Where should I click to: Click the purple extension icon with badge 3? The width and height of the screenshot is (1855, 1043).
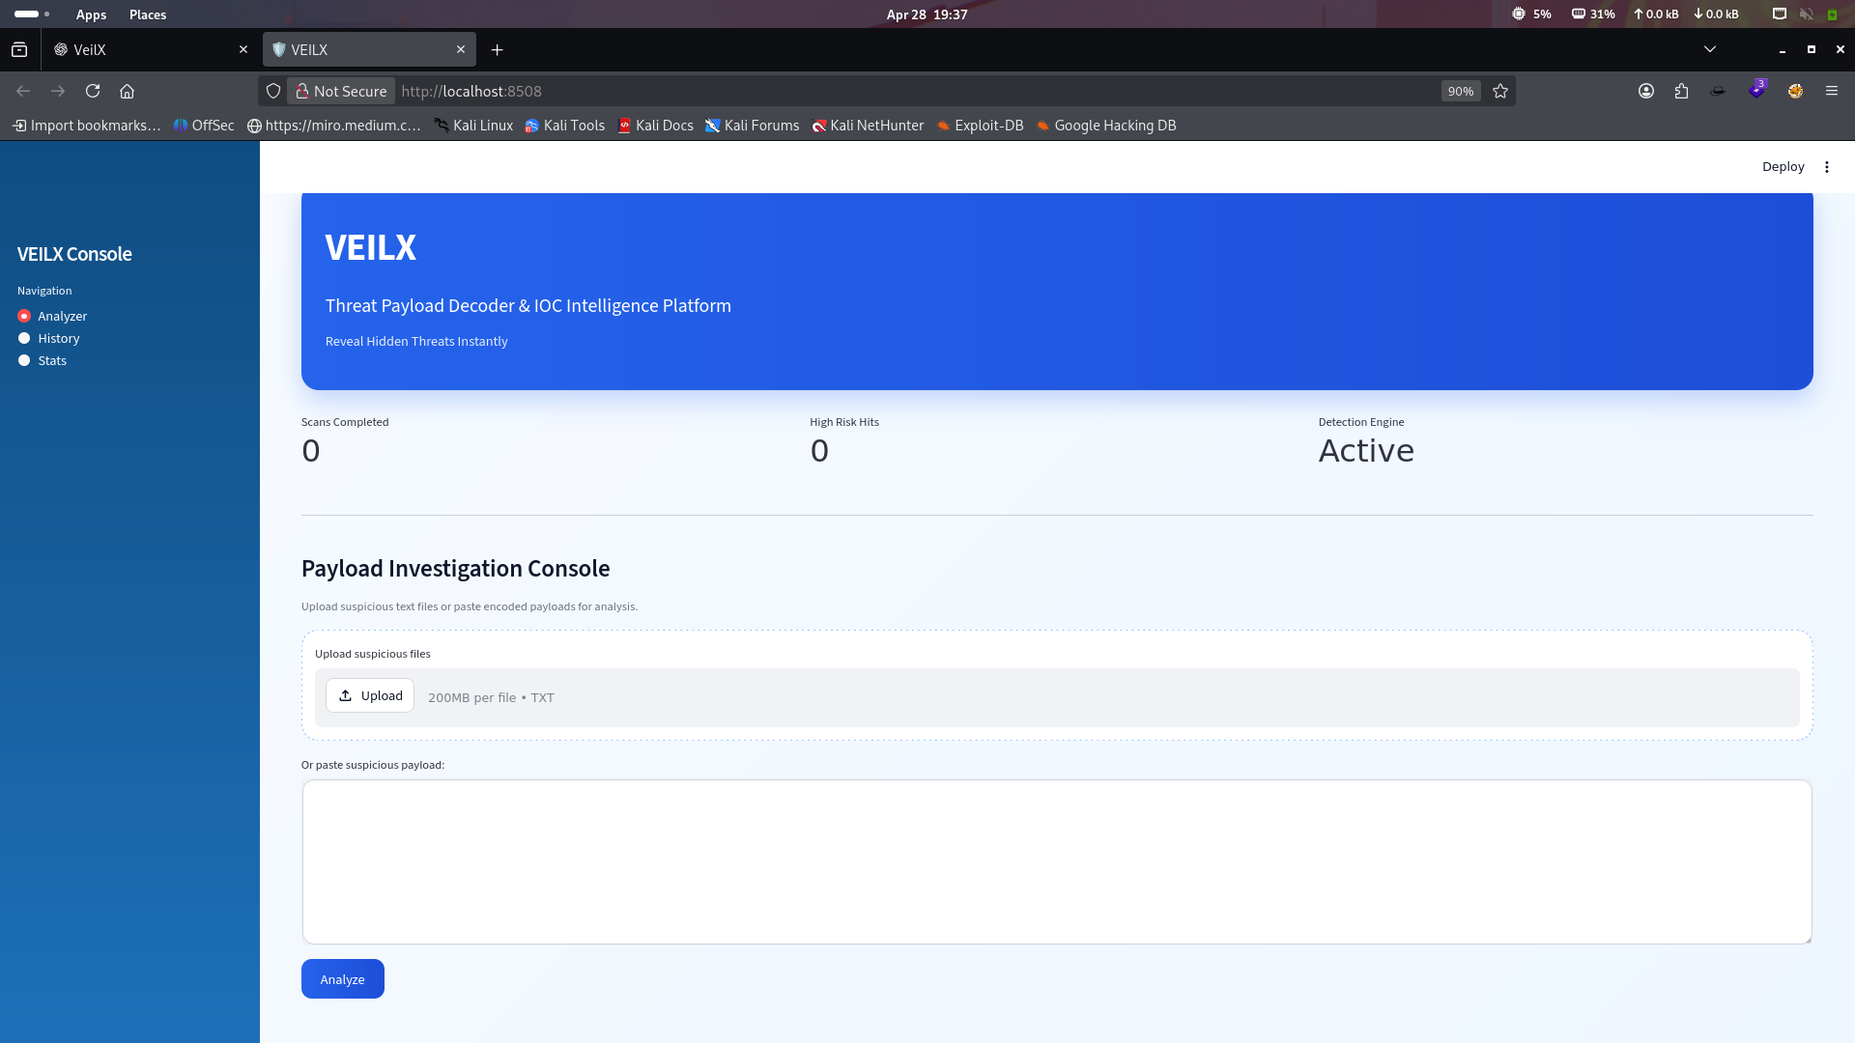(1757, 90)
